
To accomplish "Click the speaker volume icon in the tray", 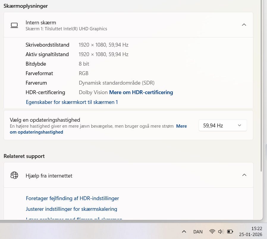I will [x=221, y=232].
